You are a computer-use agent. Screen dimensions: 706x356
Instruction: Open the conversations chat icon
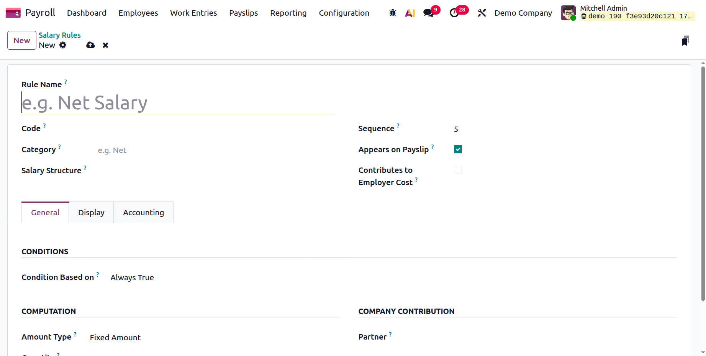click(x=429, y=13)
